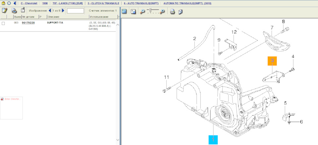Select callout 2 hose in diagram
318x145 pixels.
point(194,39)
